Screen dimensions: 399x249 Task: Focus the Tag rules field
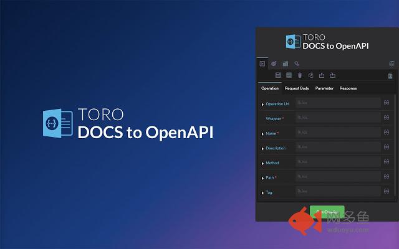point(338,191)
